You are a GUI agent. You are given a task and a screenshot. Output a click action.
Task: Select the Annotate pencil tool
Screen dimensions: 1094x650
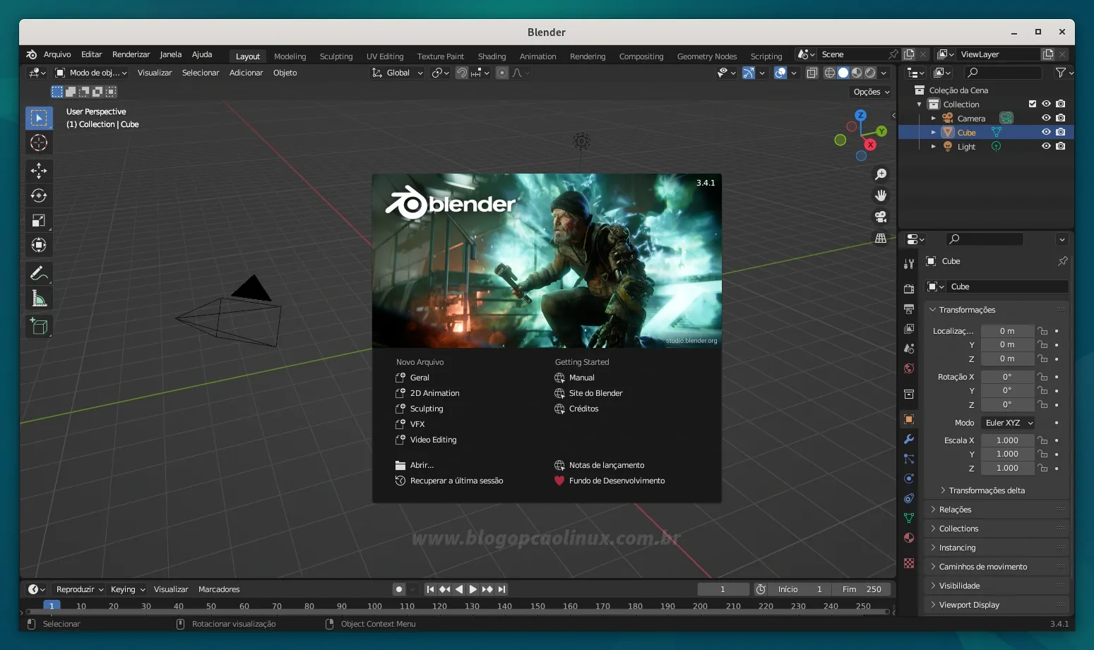(x=39, y=273)
